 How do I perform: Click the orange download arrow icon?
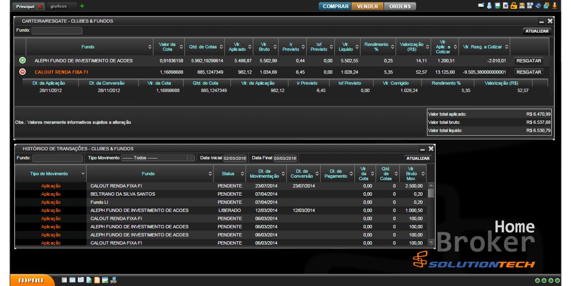(555, 6)
